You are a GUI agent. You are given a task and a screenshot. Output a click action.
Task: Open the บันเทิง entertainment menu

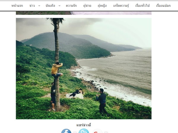tap(50, 6)
